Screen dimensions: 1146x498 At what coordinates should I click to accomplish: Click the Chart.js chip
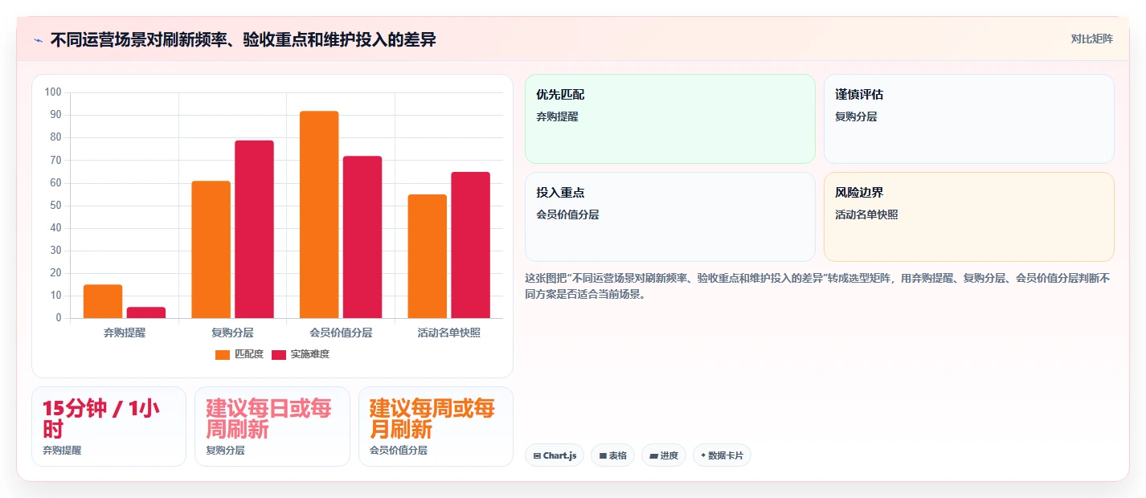coord(555,455)
